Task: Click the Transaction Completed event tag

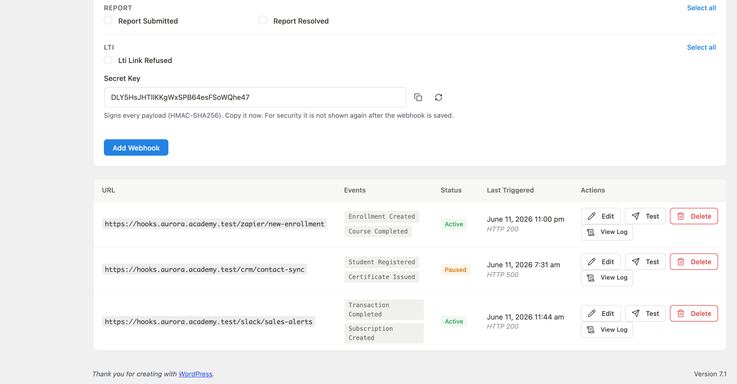Action: click(384, 310)
